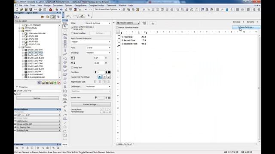Viewport: 275px width, 154px height.
Task: Open the Document menu
Action: coord(58,6)
